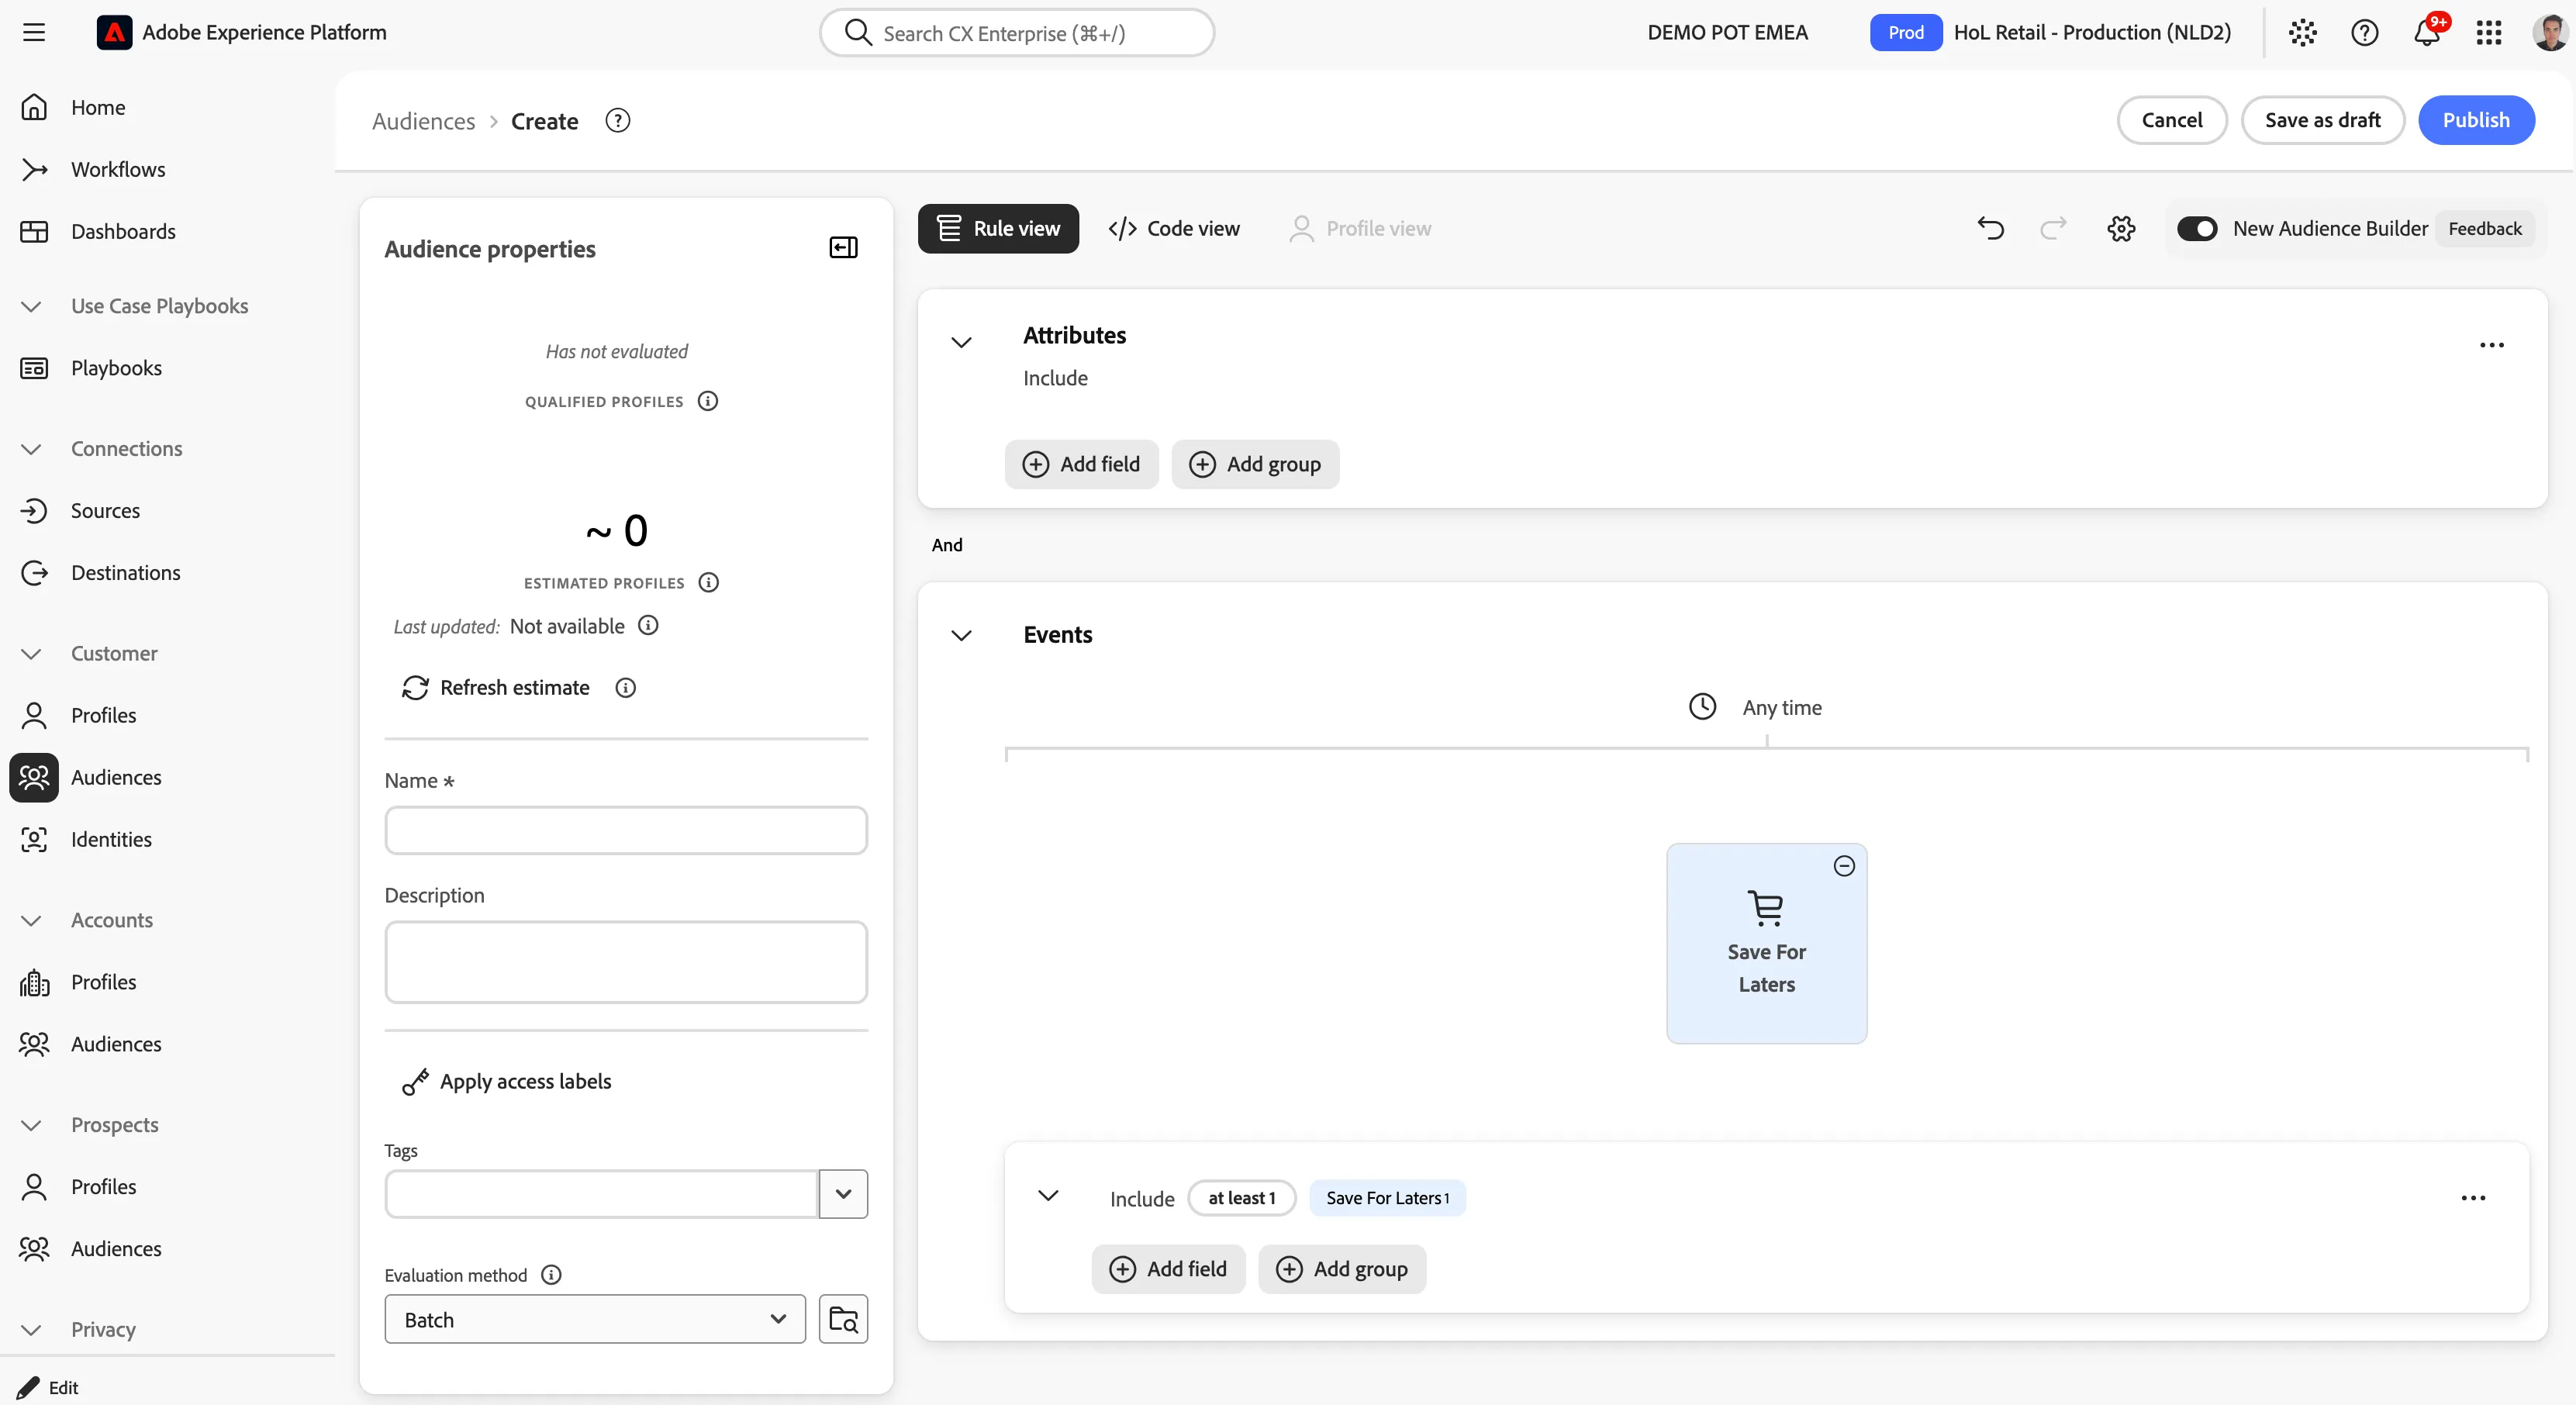Image resolution: width=2576 pixels, height=1405 pixels.
Task: Open the audience builder settings gear
Action: point(2121,229)
